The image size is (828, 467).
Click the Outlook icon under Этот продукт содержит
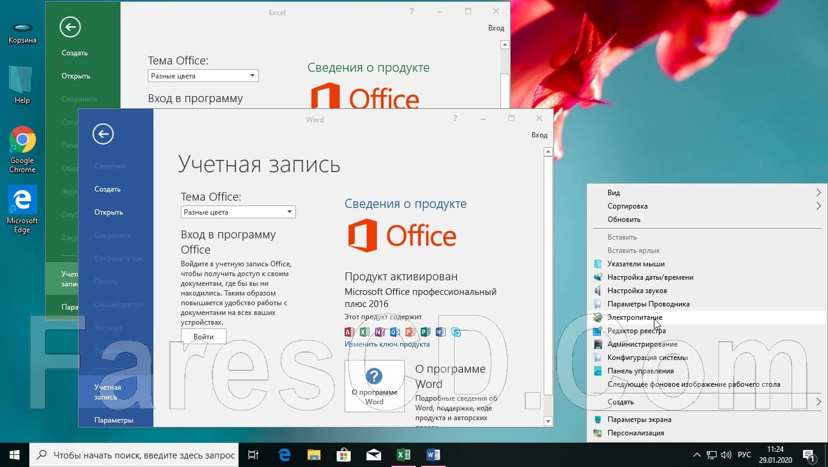(x=395, y=332)
